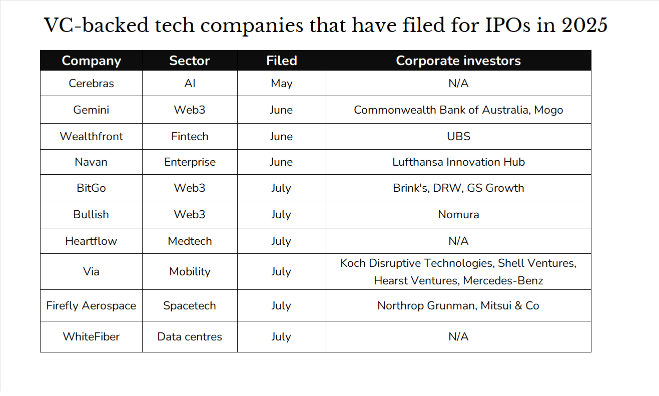Select the Bullish company cell
The image size is (659, 396).
pyautogui.click(x=91, y=214)
